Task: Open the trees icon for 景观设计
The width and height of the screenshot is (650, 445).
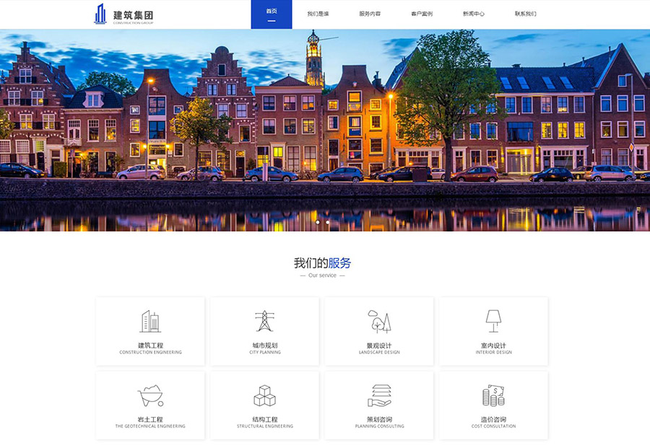Action: [x=378, y=322]
